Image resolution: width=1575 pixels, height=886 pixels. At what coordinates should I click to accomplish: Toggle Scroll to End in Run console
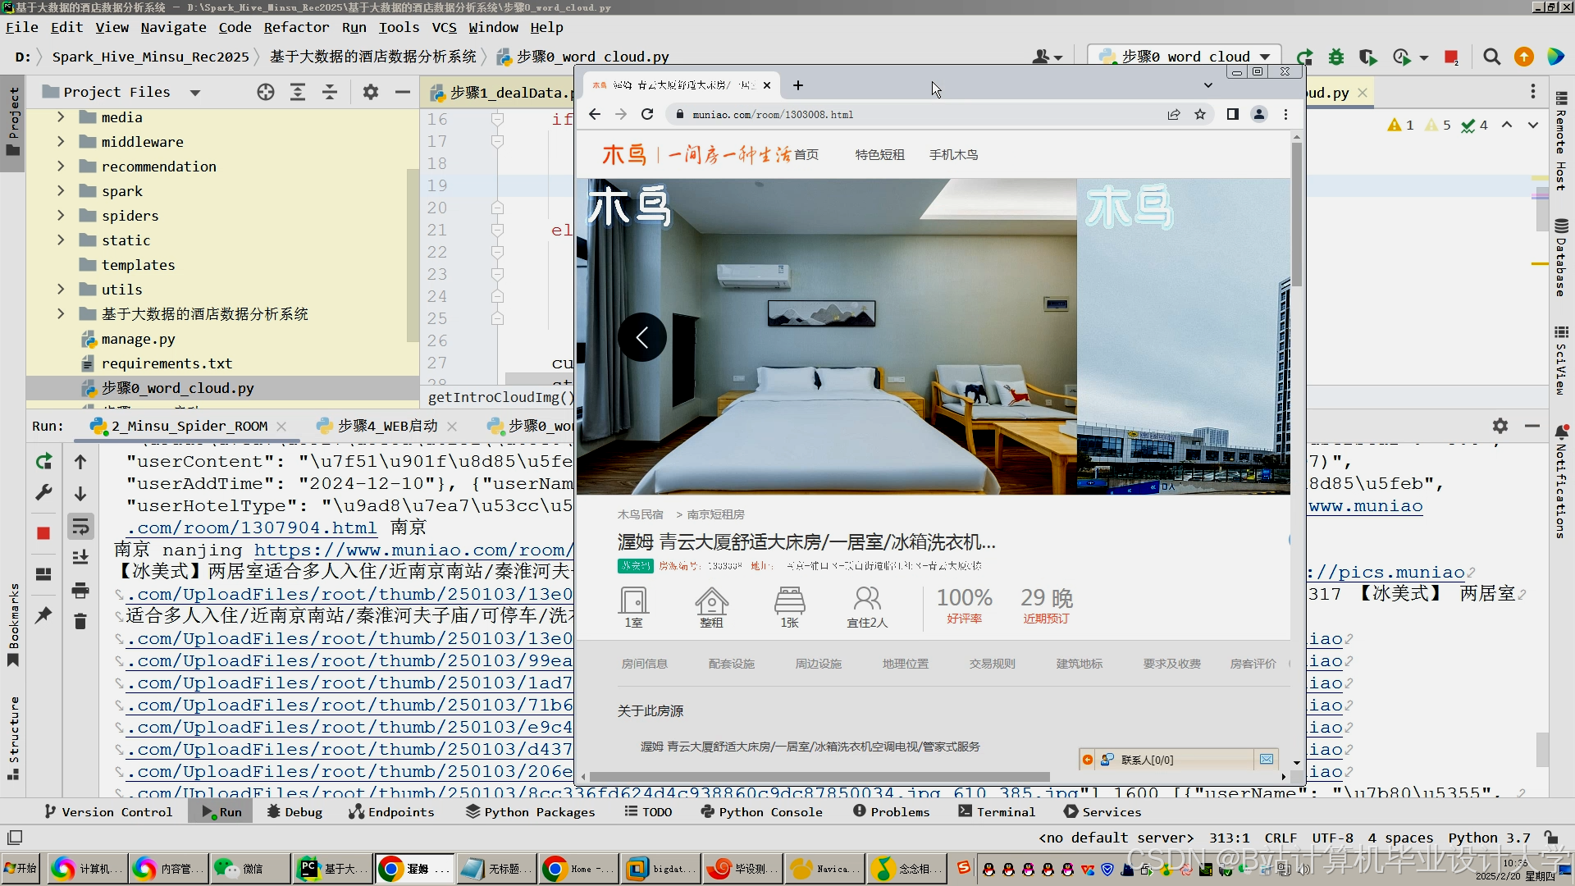coord(80,558)
